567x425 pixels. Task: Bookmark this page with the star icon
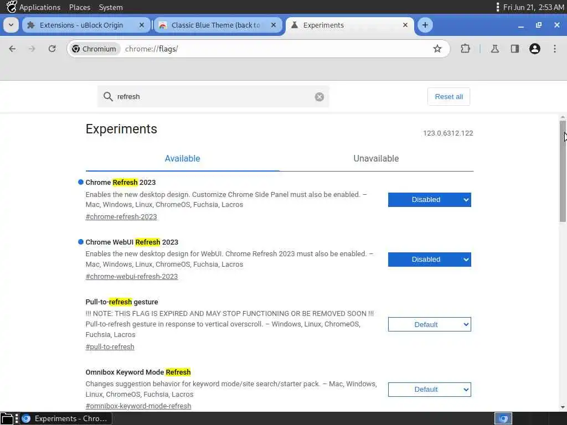[x=437, y=49]
